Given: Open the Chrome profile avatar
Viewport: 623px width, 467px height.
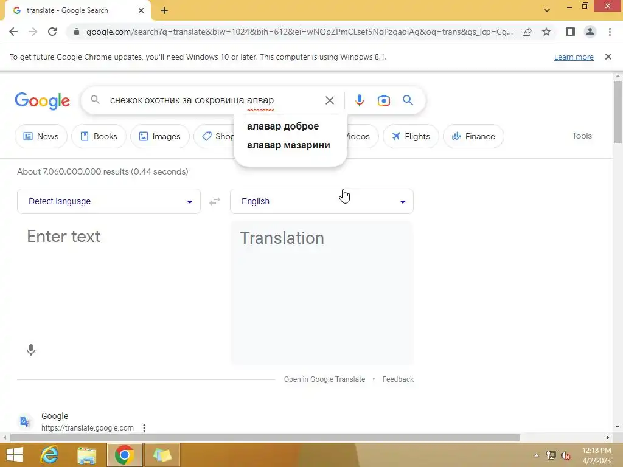Looking at the screenshot, I should coord(590,32).
